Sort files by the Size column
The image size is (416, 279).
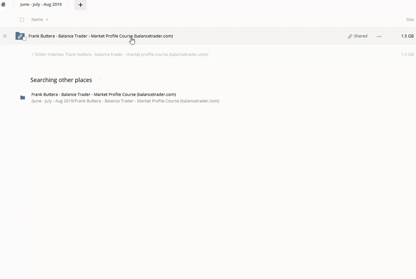click(409, 20)
